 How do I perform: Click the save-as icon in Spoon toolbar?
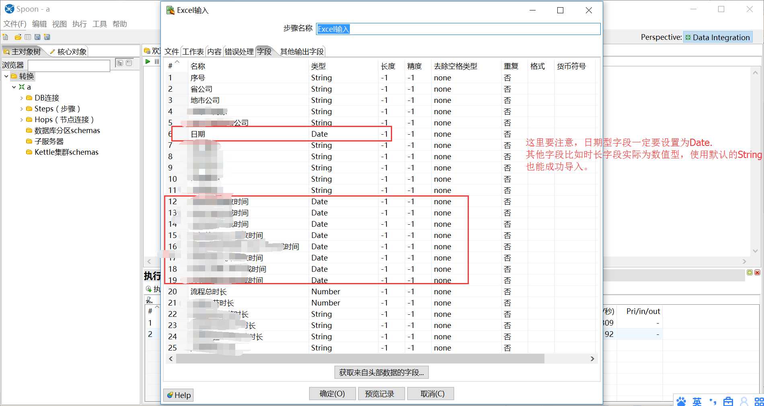pos(47,37)
